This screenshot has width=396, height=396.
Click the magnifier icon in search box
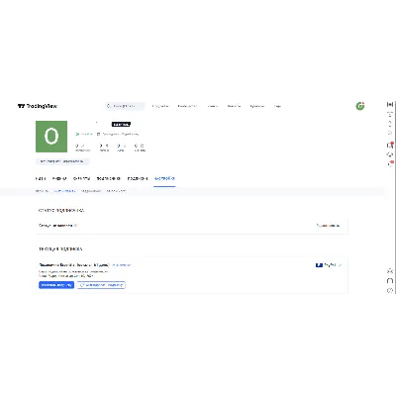click(109, 106)
